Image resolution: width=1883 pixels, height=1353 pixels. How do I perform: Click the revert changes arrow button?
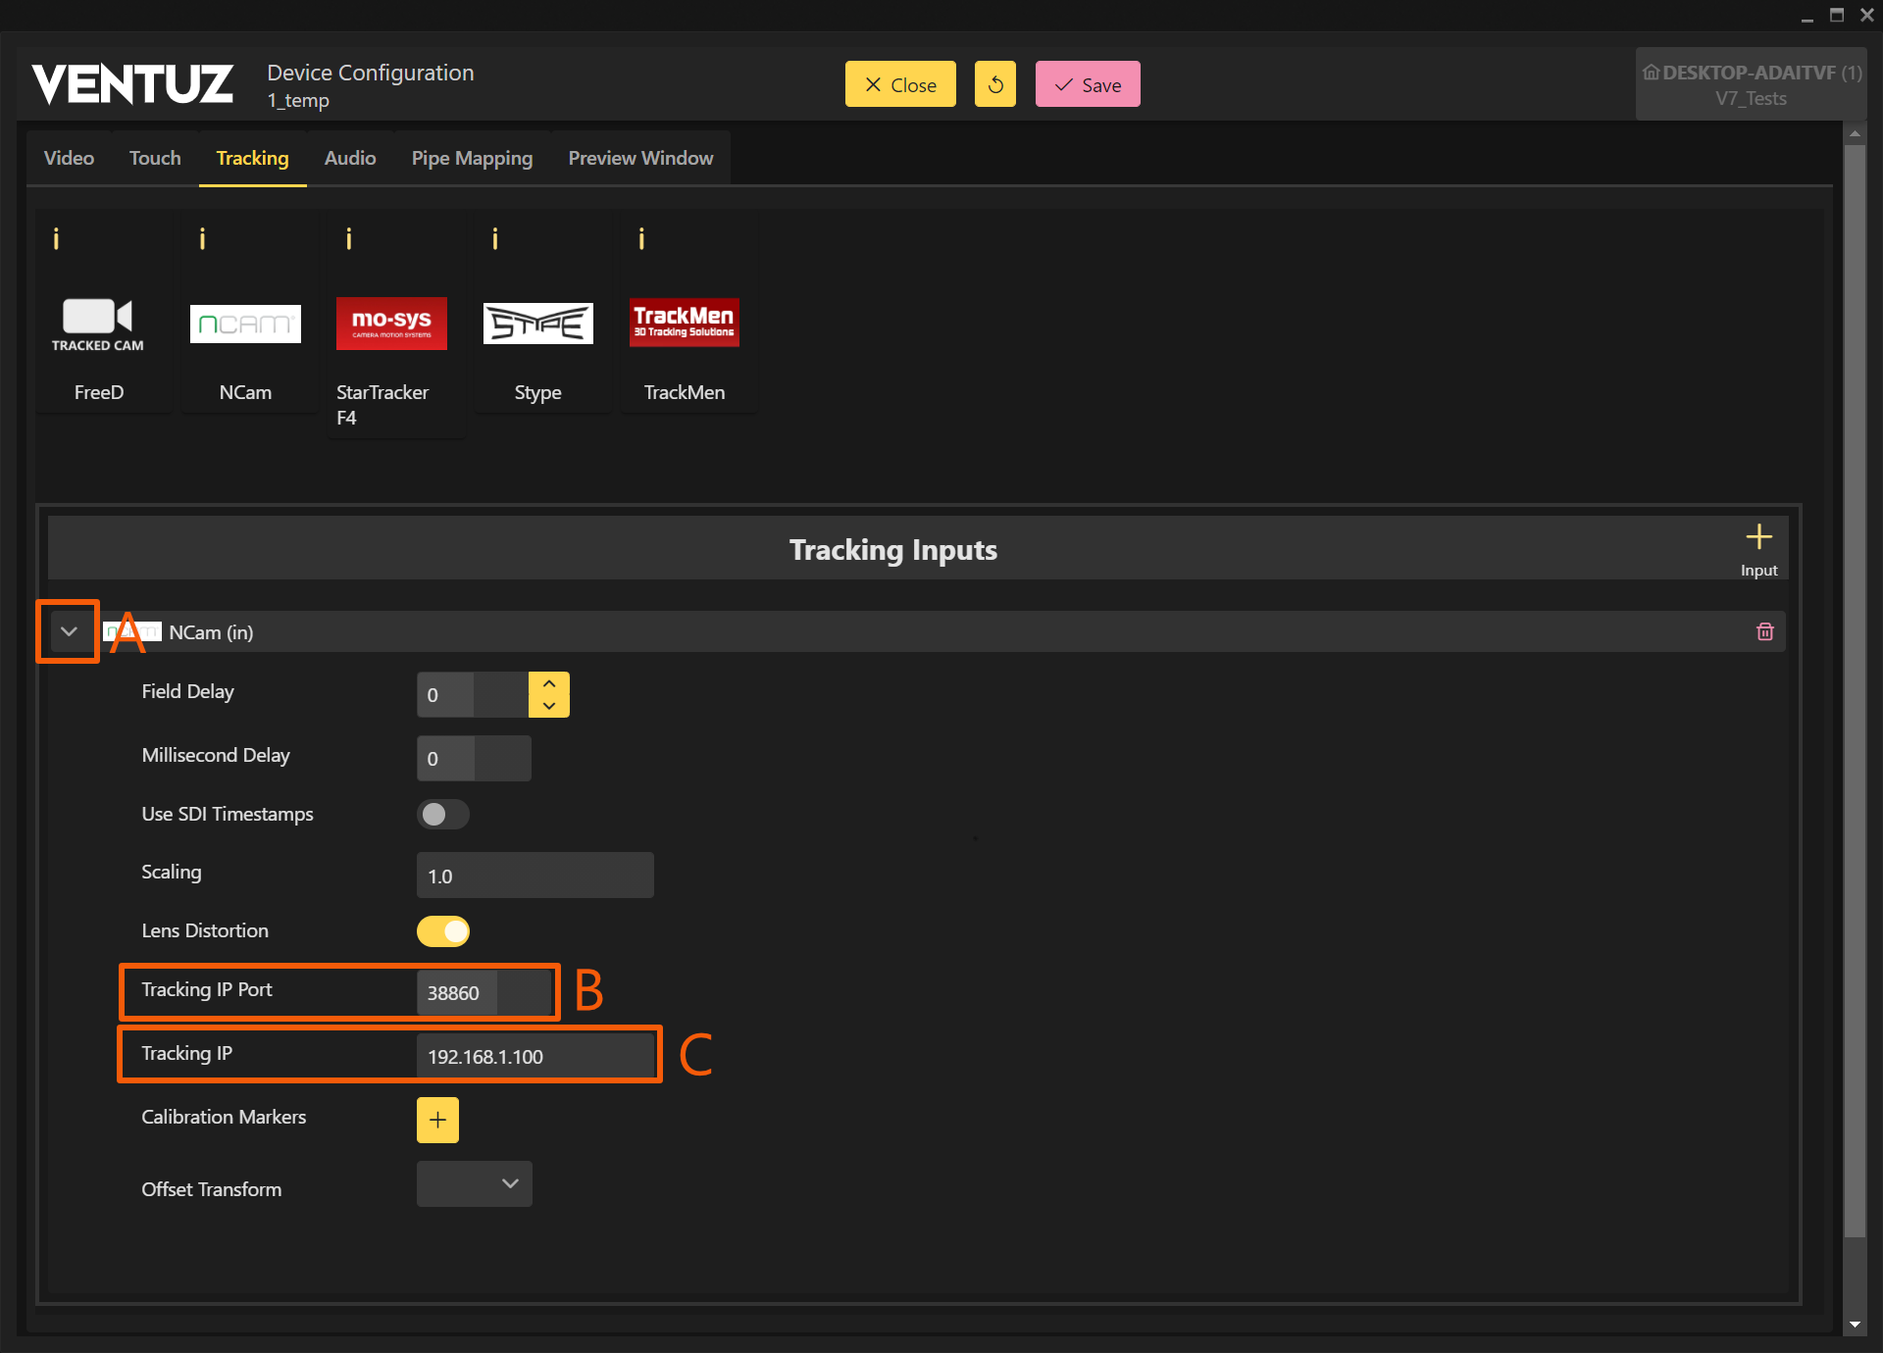click(994, 84)
